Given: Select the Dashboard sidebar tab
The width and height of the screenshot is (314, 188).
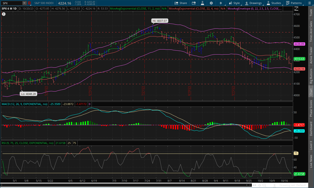Looking at the screenshot, I should 311,129.
